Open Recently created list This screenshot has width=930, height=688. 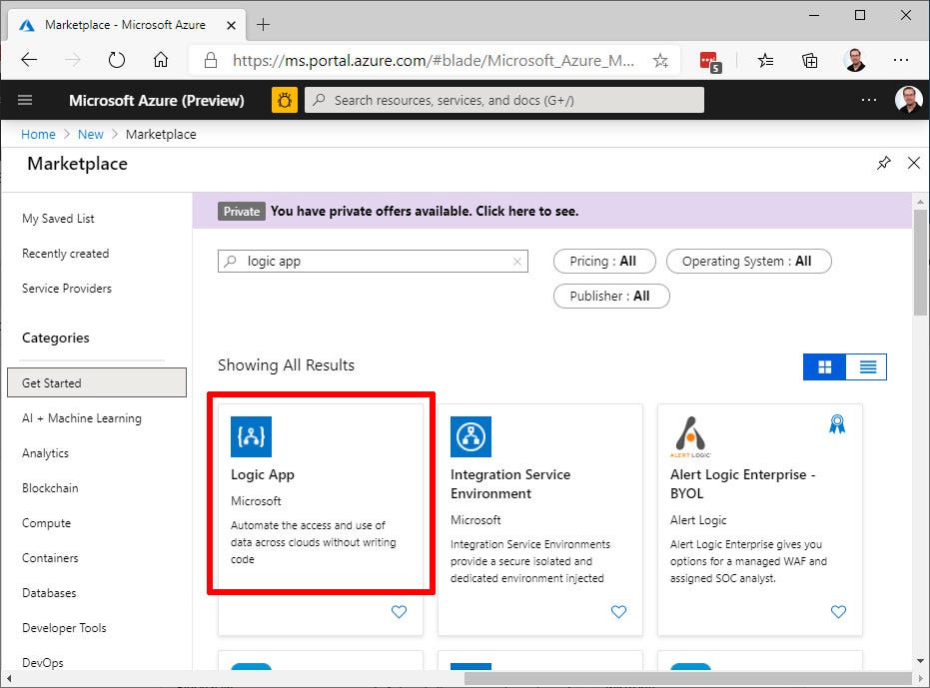tap(65, 254)
